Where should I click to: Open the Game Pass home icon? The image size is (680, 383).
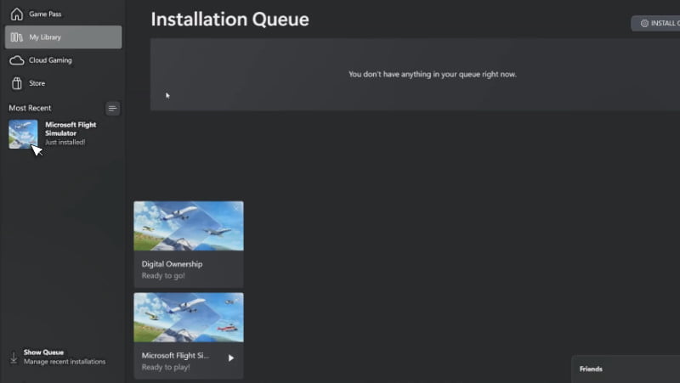17,14
